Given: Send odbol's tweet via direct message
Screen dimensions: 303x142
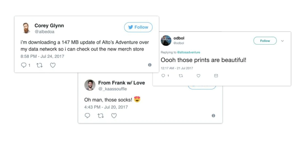Looking at the screenshot, I should tap(216, 76).
